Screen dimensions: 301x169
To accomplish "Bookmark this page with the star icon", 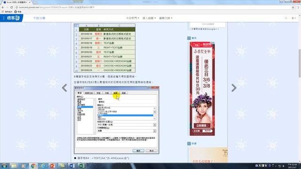I will pyautogui.click(x=293, y=8).
